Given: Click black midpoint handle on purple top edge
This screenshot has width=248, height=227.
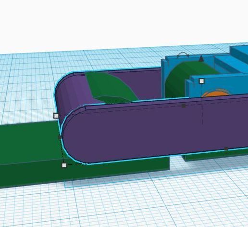Looking at the screenshot, I should 184,106.
